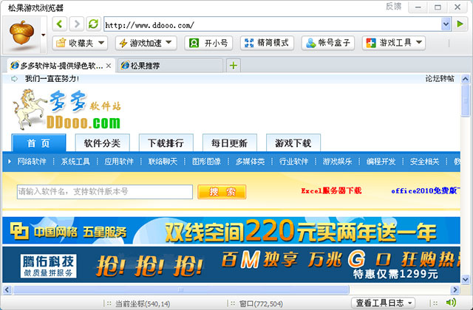Click the browser forward arrow button

click(x=76, y=24)
